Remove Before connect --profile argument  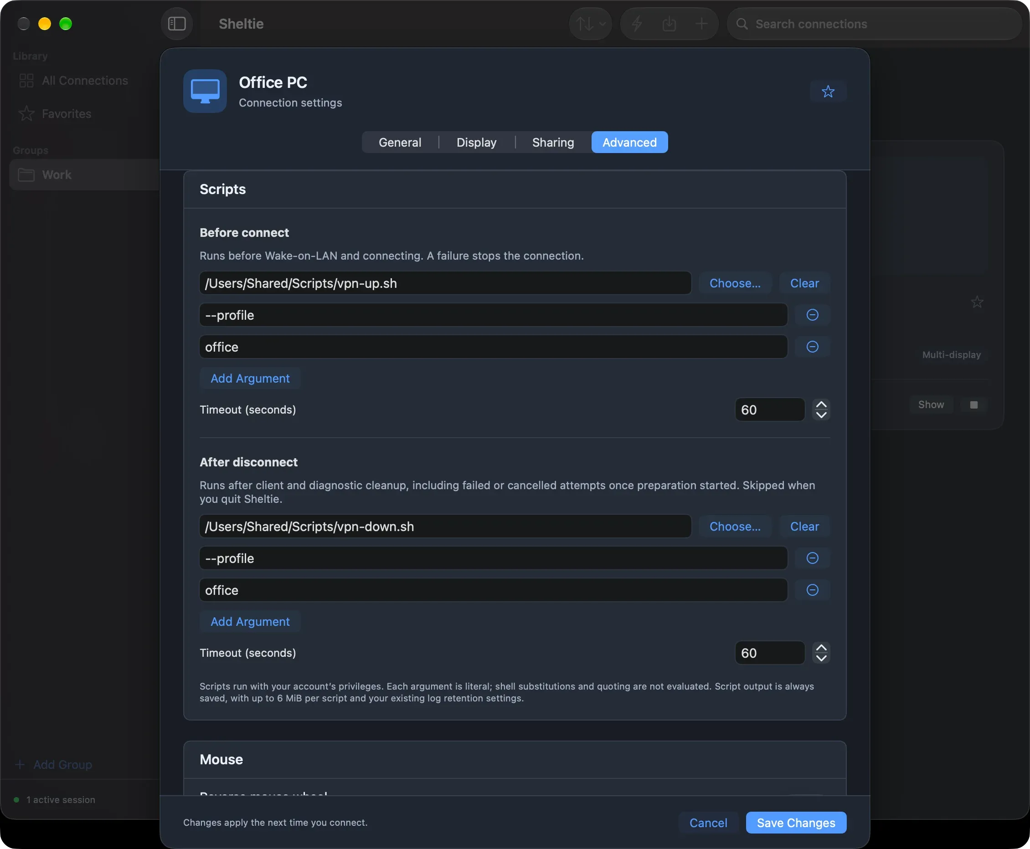pos(812,315)
